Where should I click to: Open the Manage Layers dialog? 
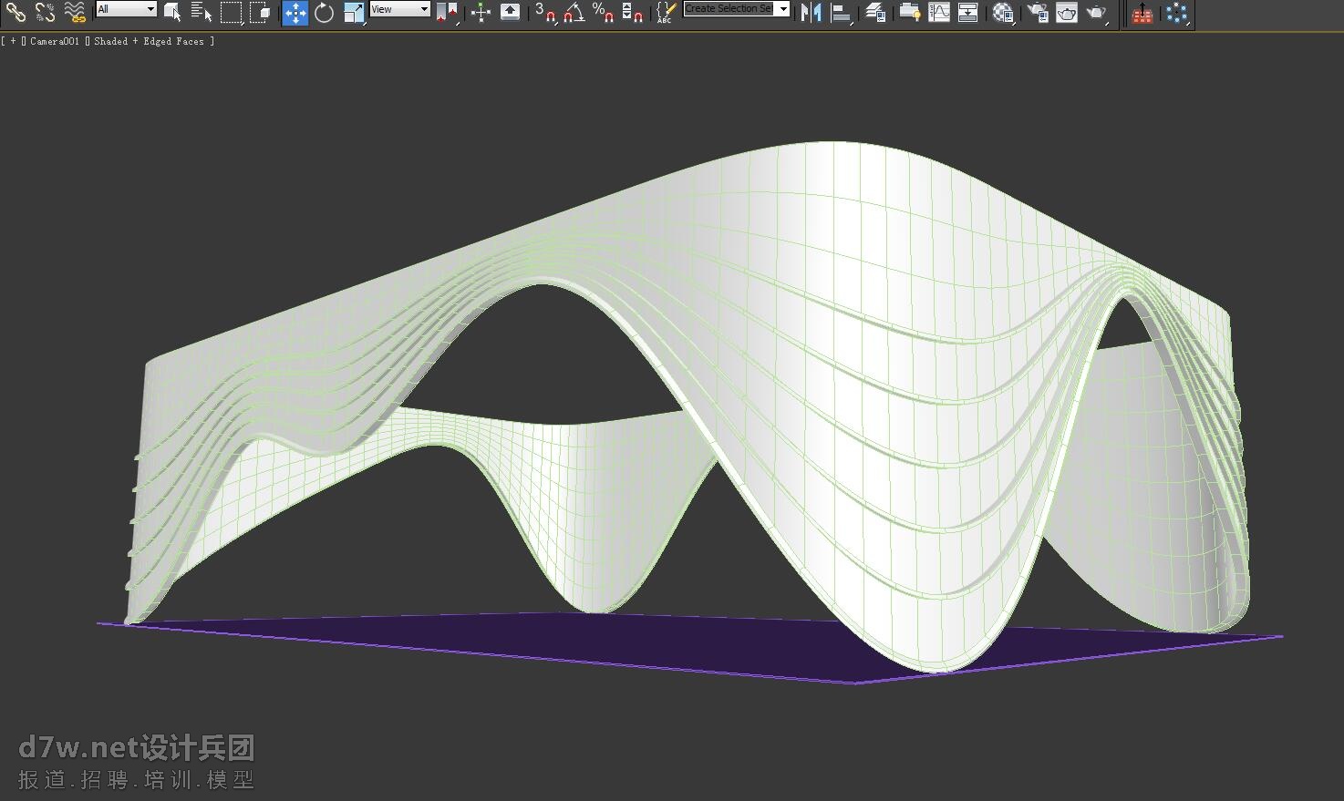875,12
